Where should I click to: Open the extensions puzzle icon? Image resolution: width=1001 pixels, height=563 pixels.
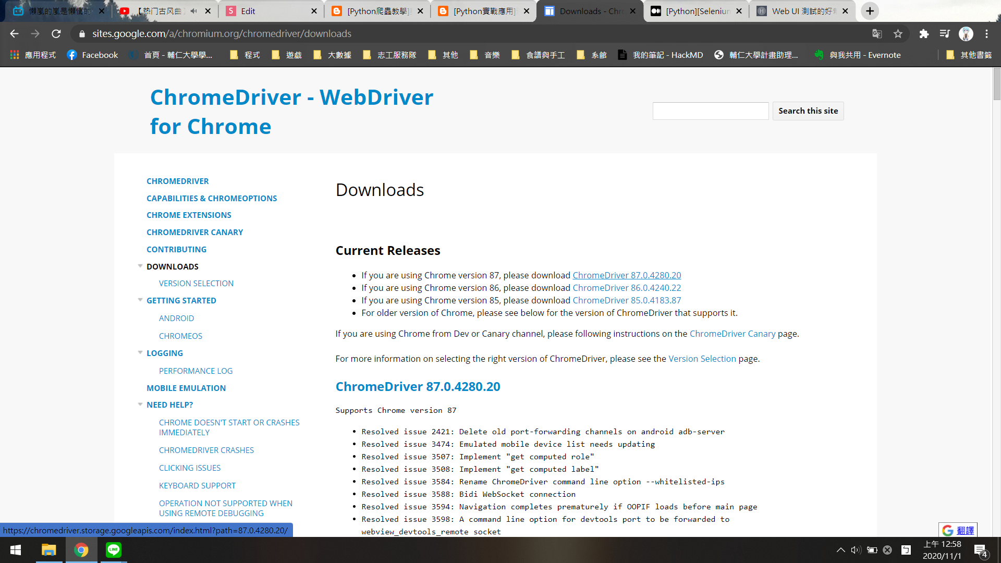point(924,34)
